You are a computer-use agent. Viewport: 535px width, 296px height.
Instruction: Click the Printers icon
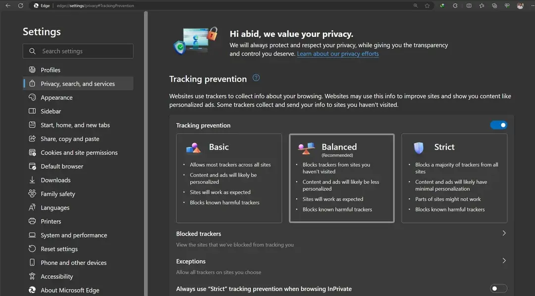coord(32,221)
